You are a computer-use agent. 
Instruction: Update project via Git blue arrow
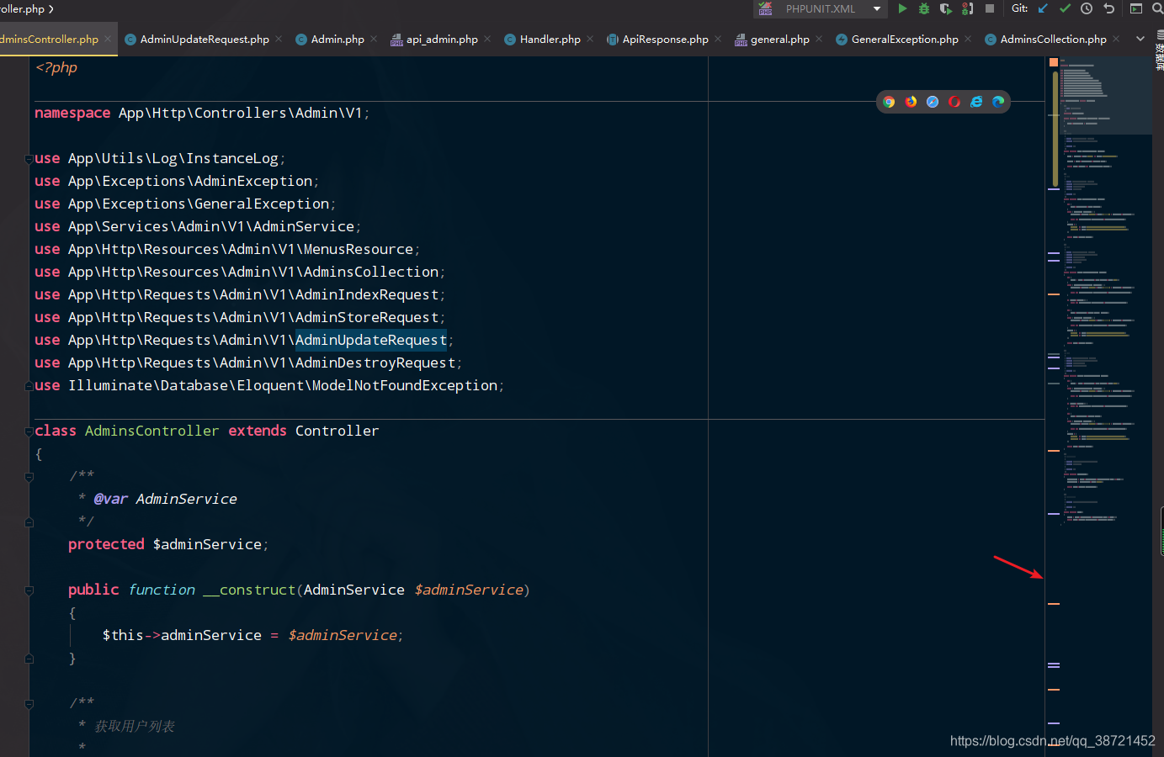click(1043, 8)
